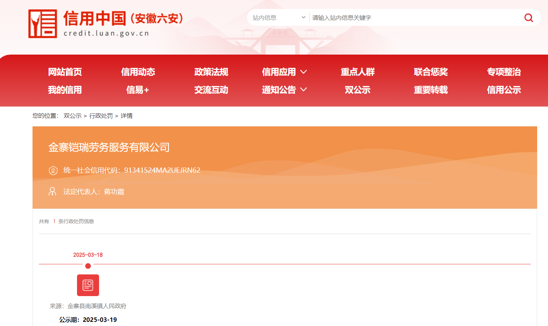The width and height of the screenshot is (548, 326).
Task: Click the 双公示 breadcrumb link
Action: pyautogui.click(x=73, y=116)
